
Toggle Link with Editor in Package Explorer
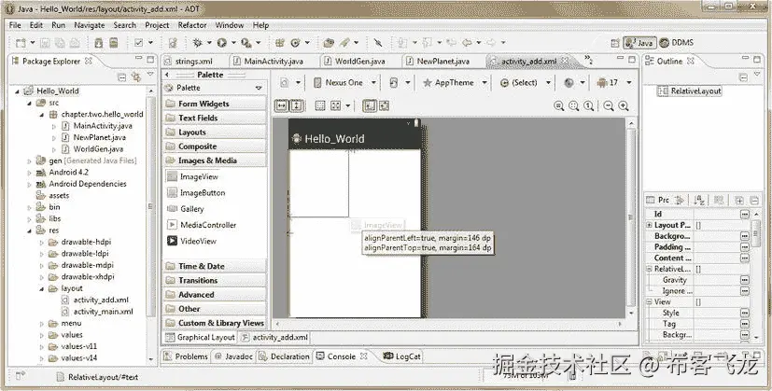(x=136, y=77)
